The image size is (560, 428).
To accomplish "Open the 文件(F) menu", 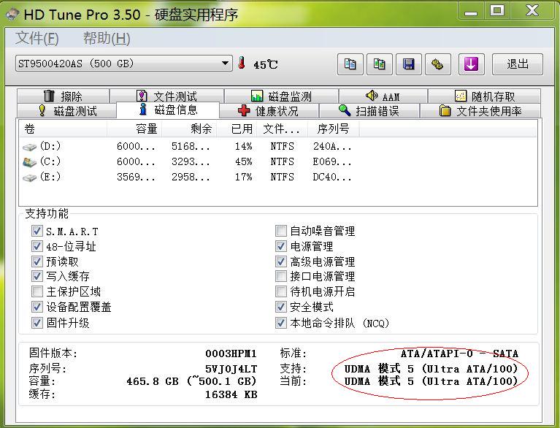I will tap(37, 38).
